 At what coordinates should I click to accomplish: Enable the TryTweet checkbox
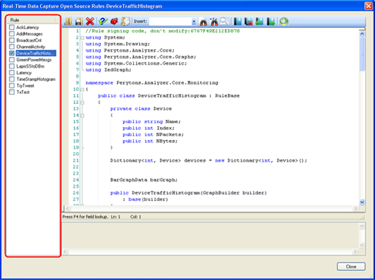[x=12, y=85]
